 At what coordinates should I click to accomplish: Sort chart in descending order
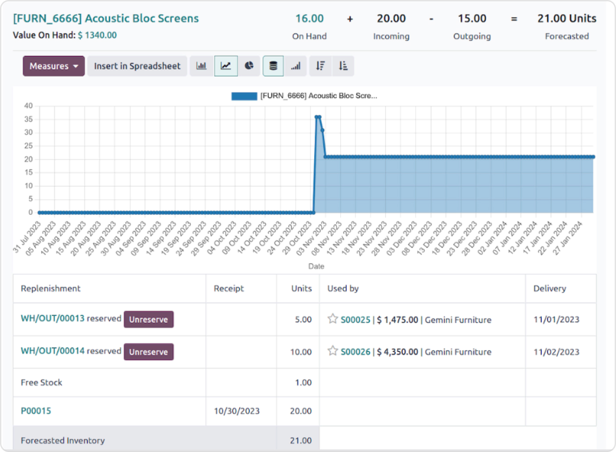(321, 66)
